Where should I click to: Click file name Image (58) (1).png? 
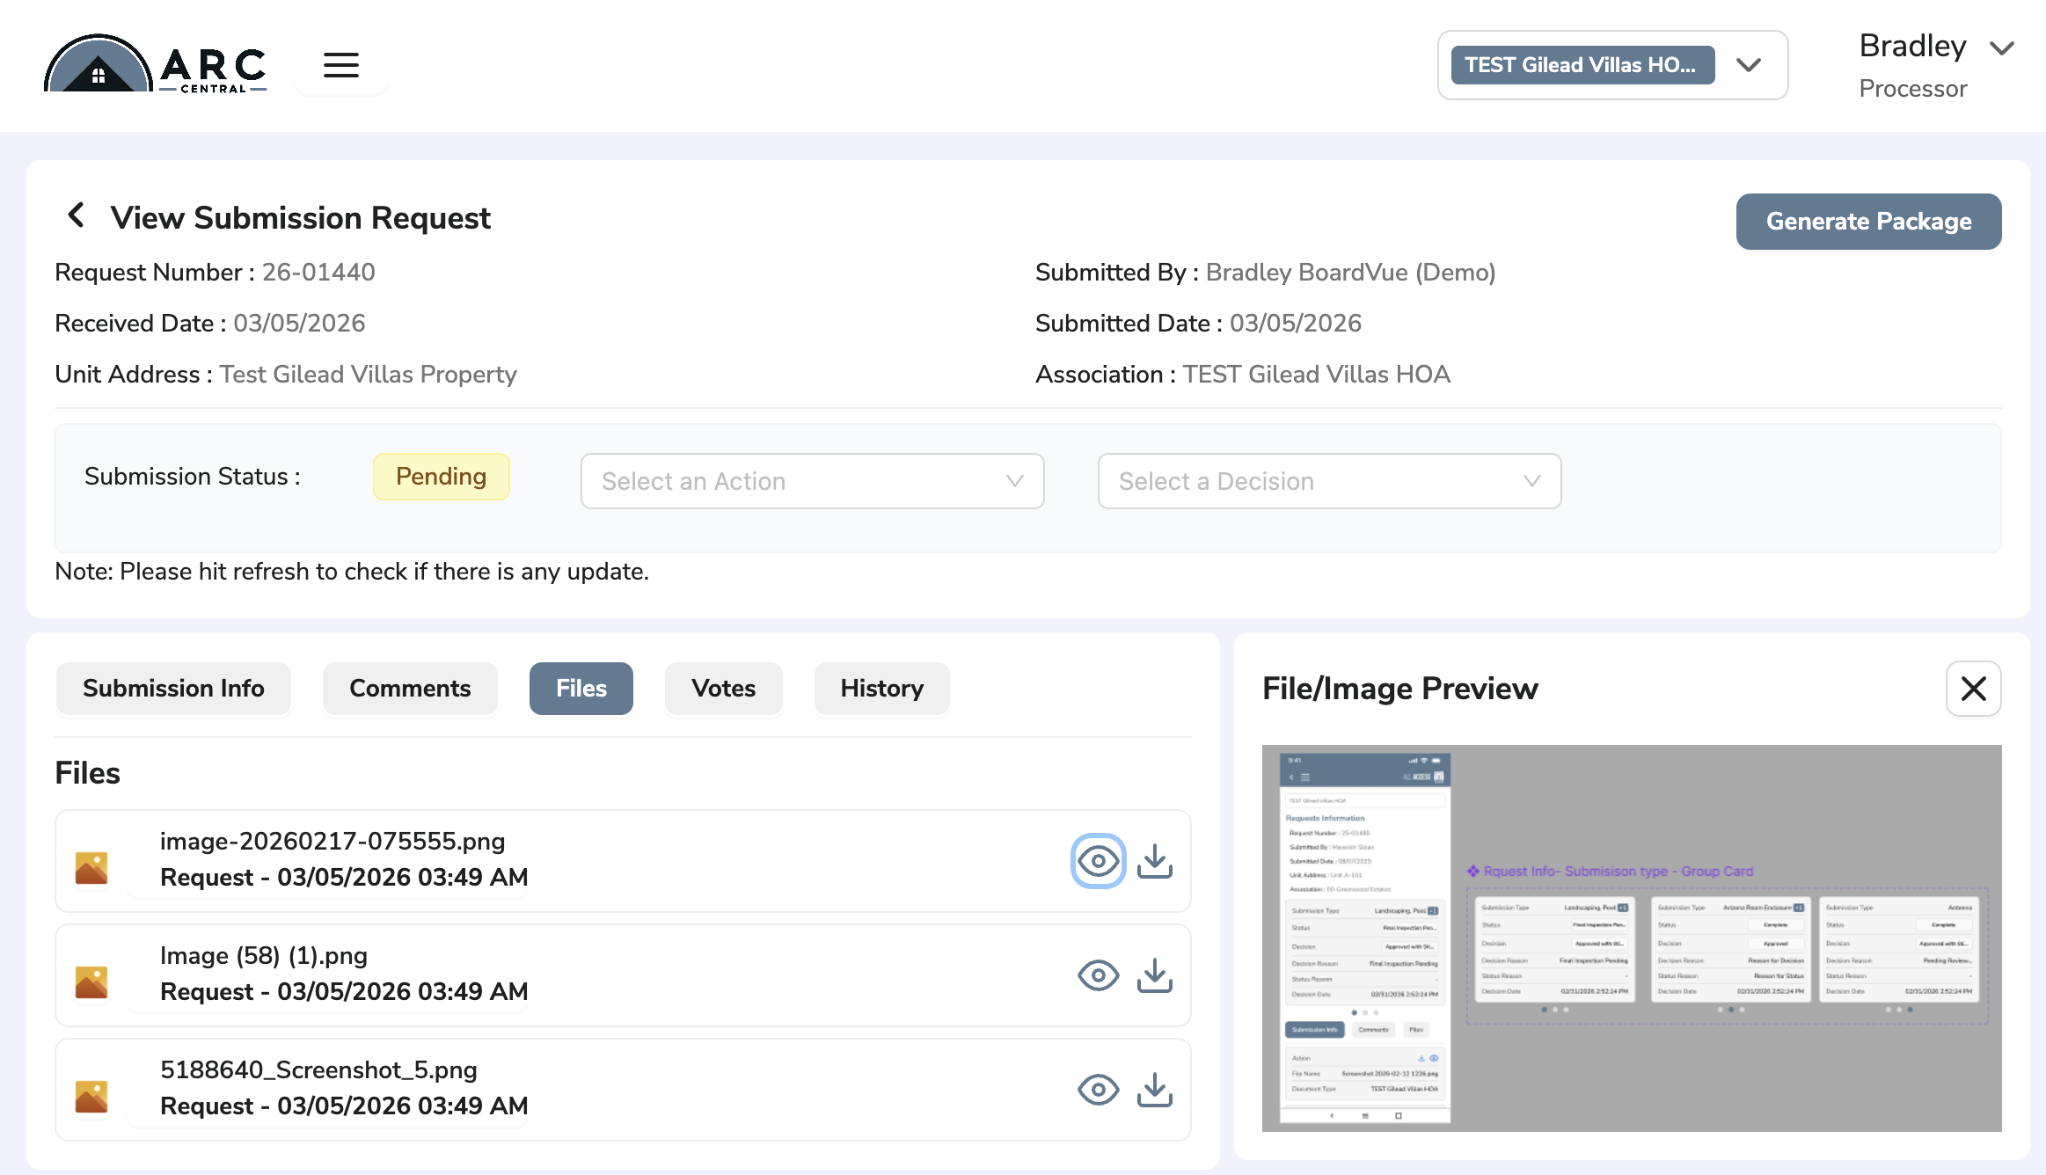point(264,956)
